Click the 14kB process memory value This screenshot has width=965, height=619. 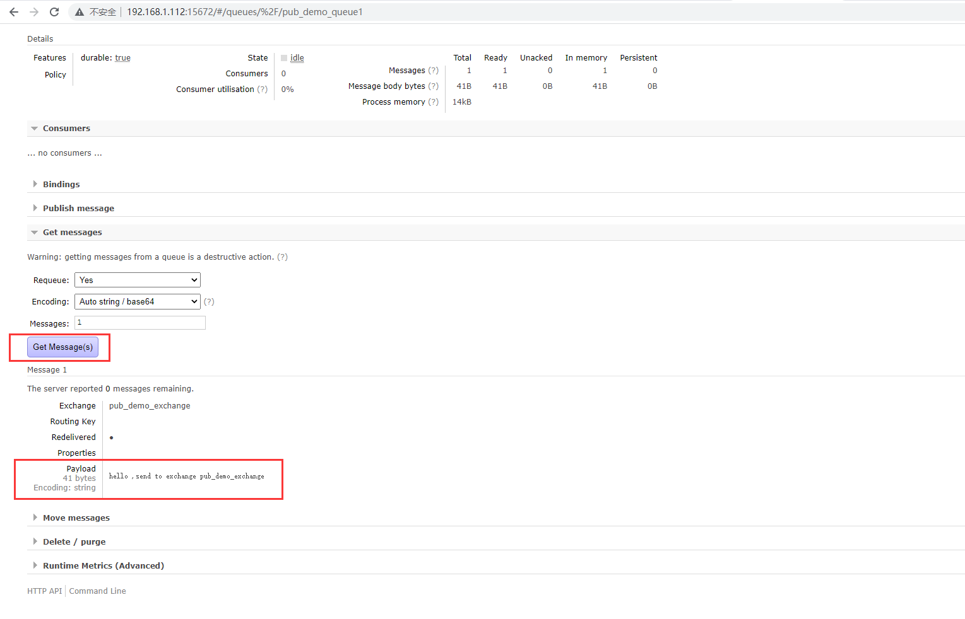(462, 102)
